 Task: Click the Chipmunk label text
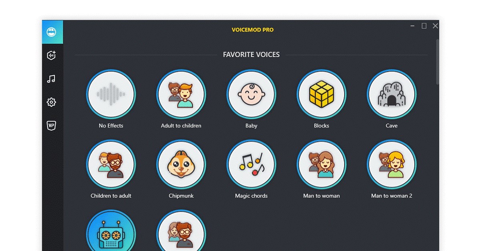click(181, 196)
